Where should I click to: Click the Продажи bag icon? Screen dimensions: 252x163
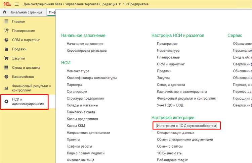click(6, 49)
